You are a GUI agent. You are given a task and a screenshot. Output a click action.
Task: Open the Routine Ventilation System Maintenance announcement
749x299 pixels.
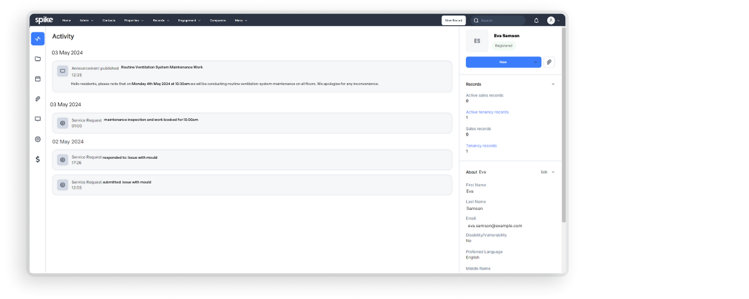252,76
